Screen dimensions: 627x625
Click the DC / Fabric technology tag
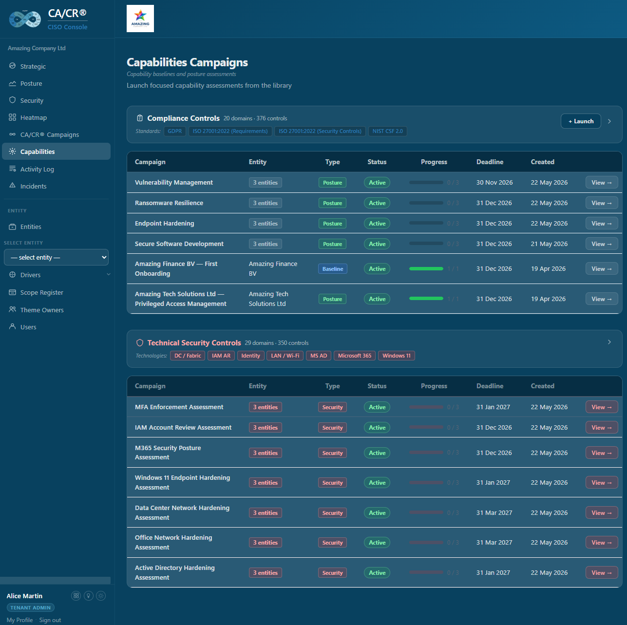coord(188,356)
